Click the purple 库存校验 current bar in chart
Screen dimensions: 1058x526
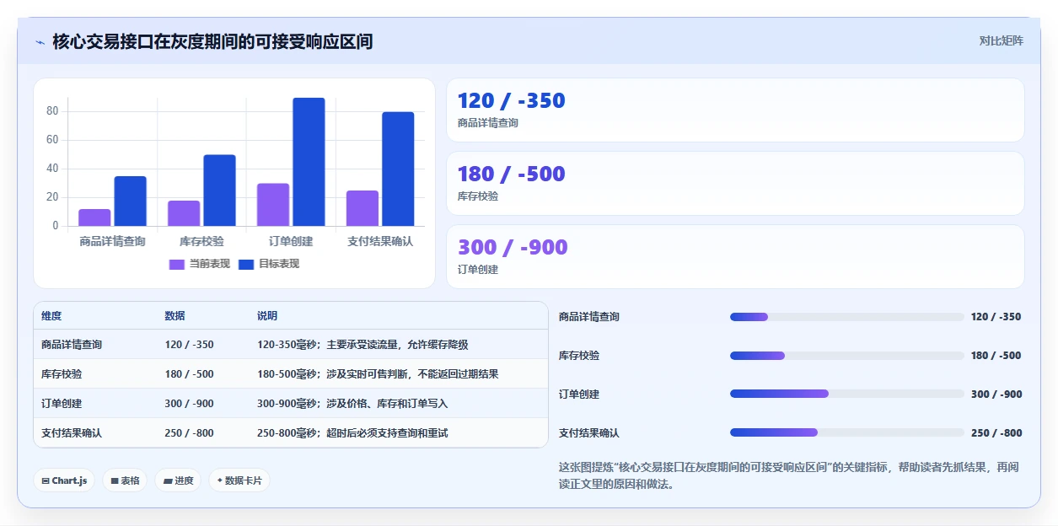(184, 213)
